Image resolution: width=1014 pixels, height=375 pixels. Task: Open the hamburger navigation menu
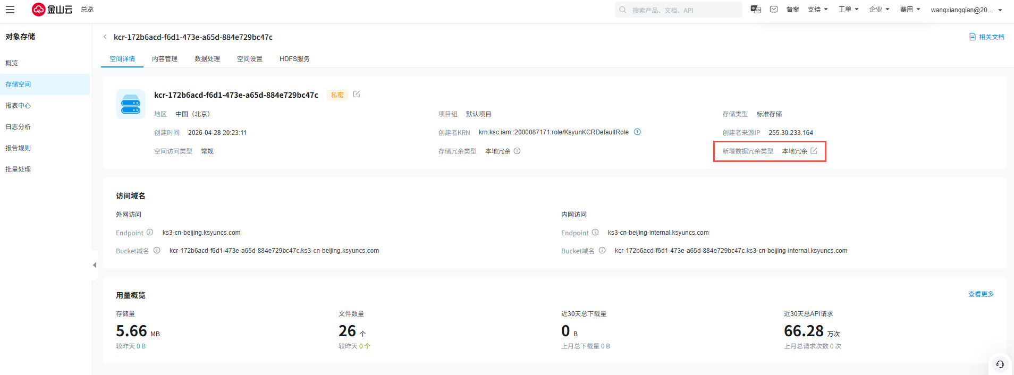pos(10,10)
